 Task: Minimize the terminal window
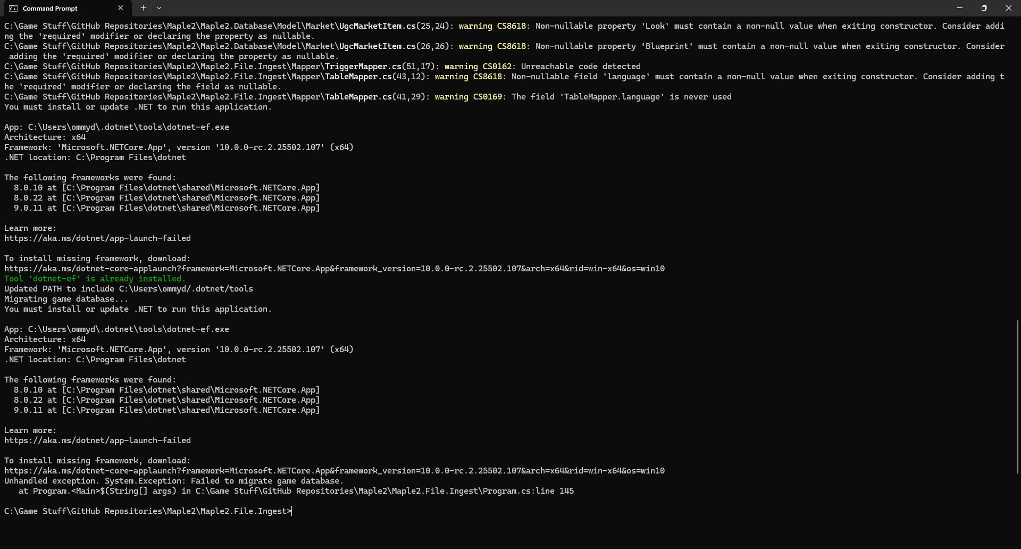[x=960, y=8]
